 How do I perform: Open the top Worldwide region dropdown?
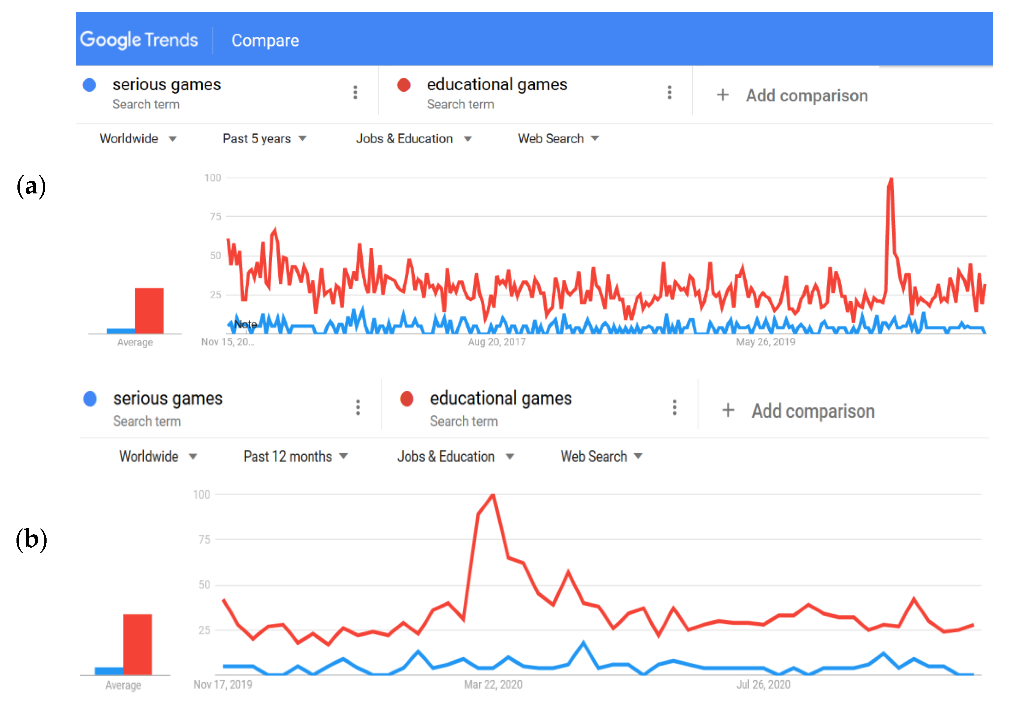coord(137,138)
